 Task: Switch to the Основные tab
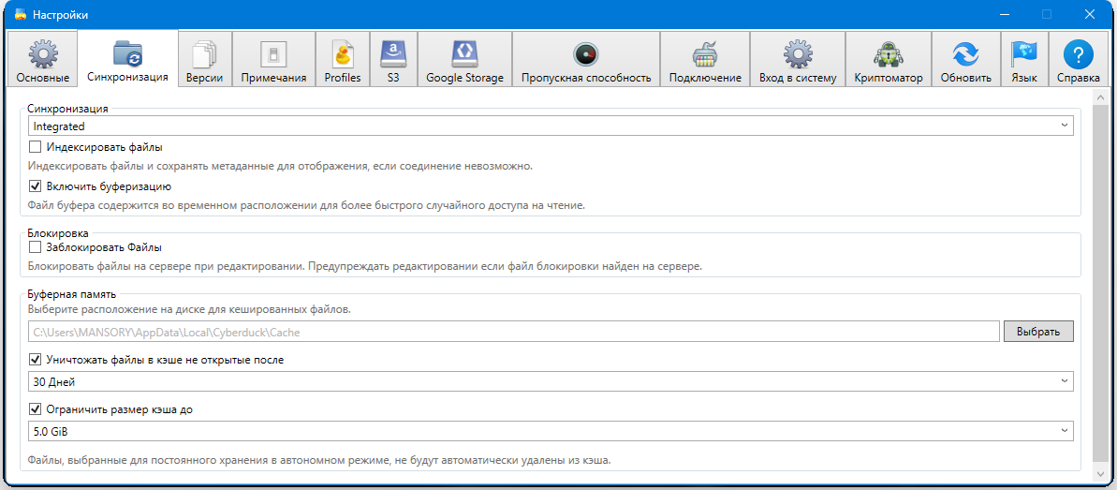42,60
